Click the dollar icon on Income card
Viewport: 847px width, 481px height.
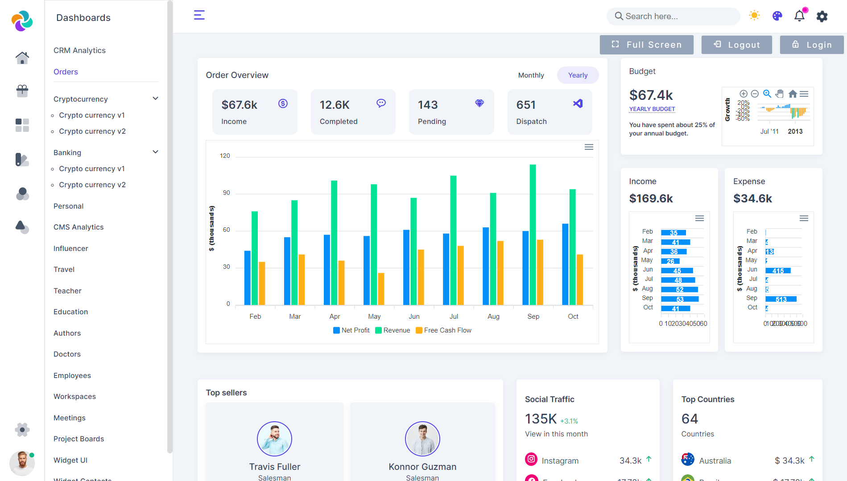point(283,103)
